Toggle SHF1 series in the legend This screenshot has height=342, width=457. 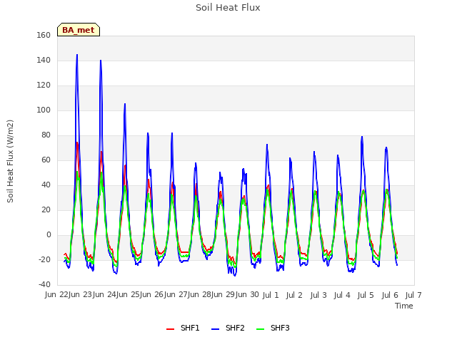click(183, 328)
